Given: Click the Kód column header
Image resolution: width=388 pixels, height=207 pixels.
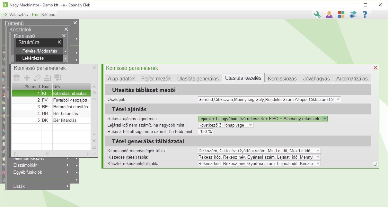Looking at the screenshot, I should (x=47, y=87).
